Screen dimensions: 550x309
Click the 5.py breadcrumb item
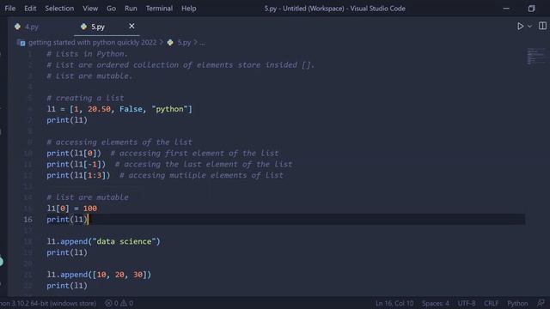click(x=184, y=42)
